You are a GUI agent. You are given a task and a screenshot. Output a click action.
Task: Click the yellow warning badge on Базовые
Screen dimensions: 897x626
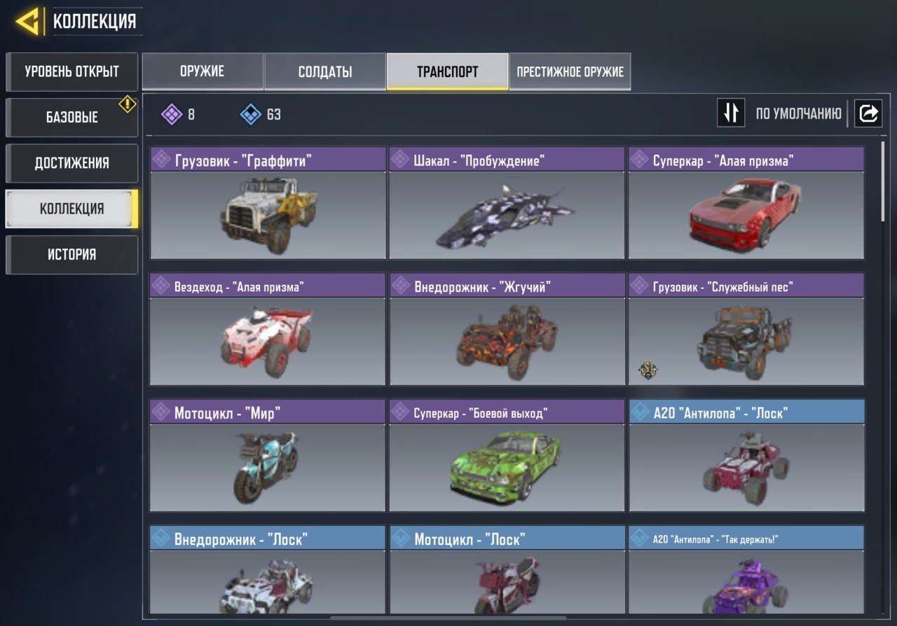tap(128, 104)
